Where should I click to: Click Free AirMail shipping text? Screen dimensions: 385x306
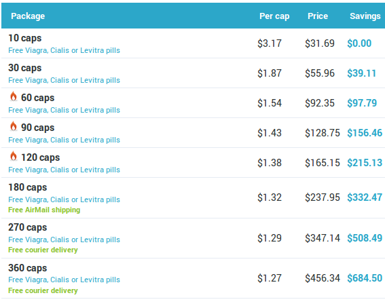[x=44, y=210]
